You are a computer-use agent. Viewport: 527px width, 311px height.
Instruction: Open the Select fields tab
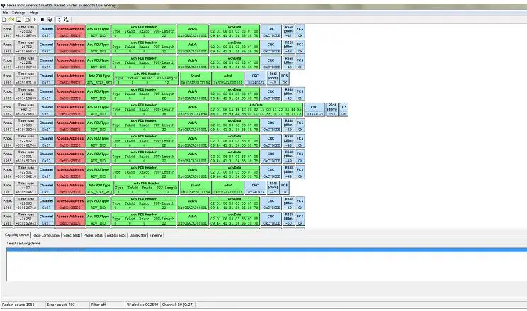(72, 235)
